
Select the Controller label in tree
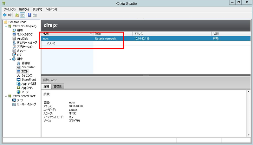(x=28, y=67)
